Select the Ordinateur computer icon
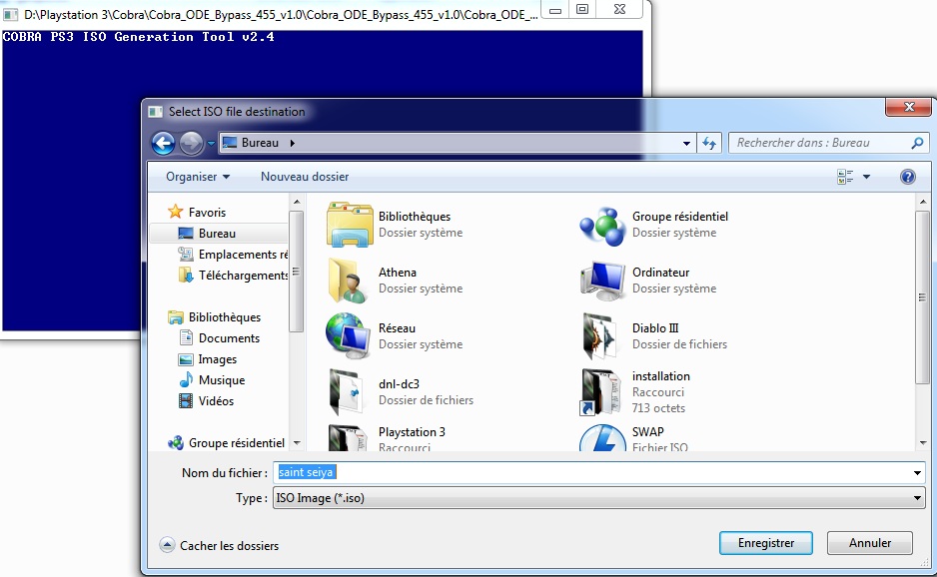 pyautogui.click(x=603, y=281)
